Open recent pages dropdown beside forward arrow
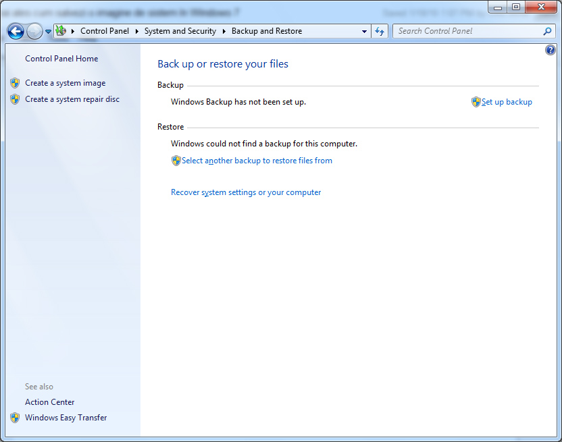 pyautogui.click(x=49, y=32)
